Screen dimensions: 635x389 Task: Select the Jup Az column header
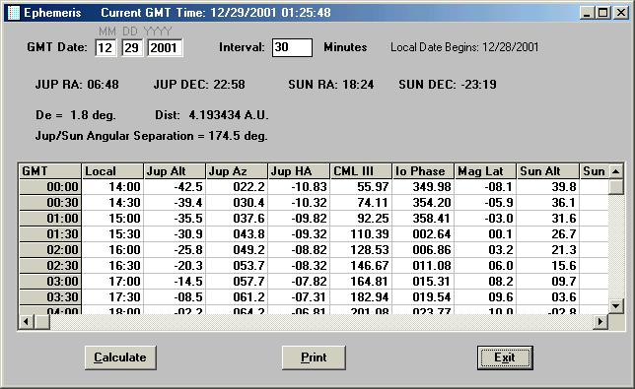click(x=237, y=171)
